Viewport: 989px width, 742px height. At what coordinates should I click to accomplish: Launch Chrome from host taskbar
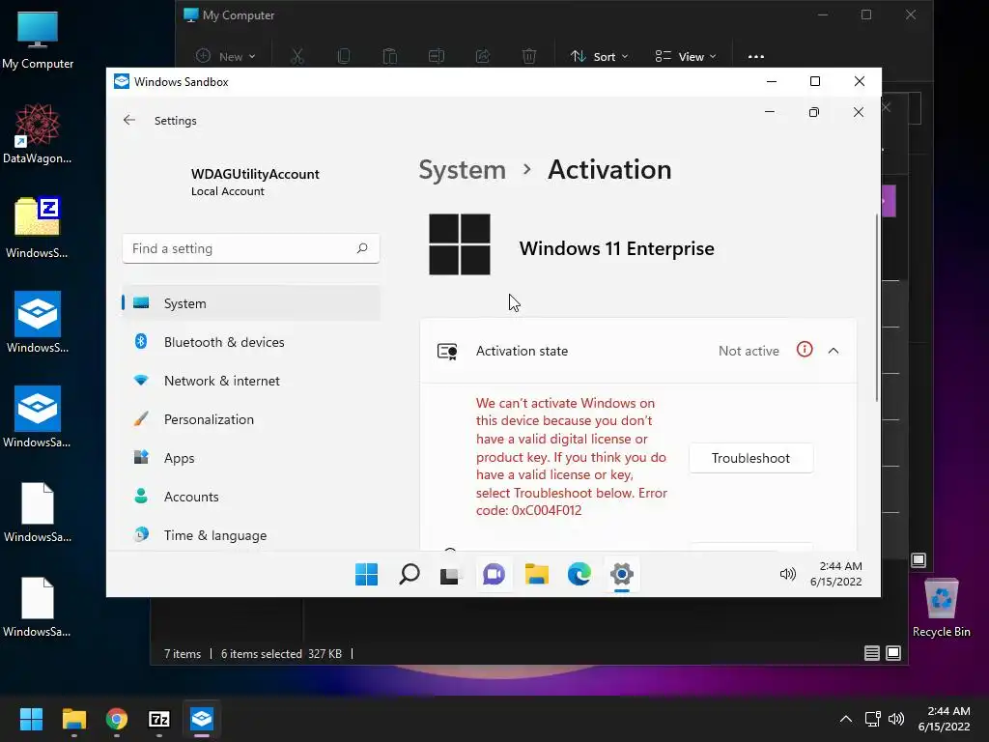(117, 719)
